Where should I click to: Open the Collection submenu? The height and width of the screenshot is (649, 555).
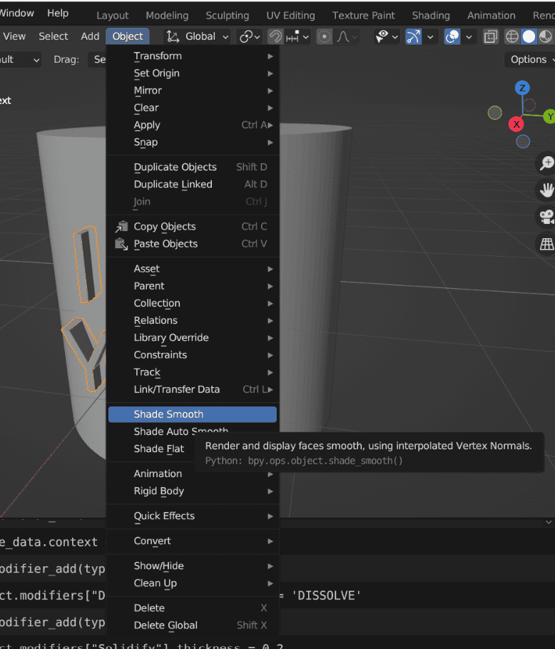(x=193, y=303)
